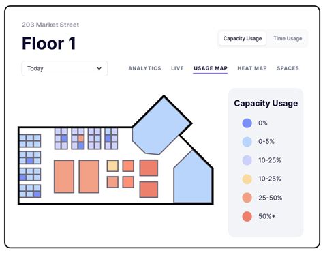Select the large blue pentagon room at top
This screenshot has height=255, width=323.
(161, 127)
